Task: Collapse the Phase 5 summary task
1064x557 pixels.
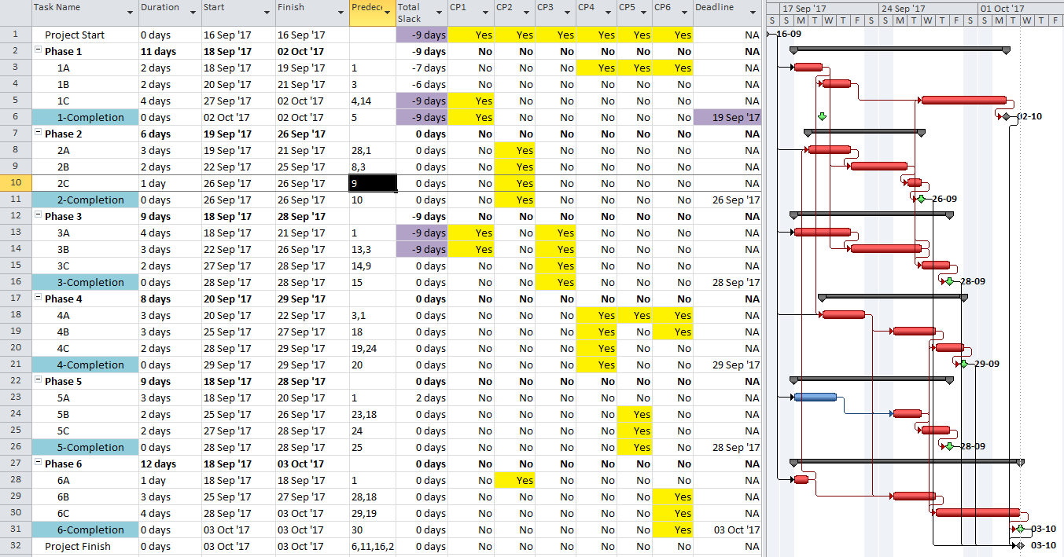Action: pos(38,381)
